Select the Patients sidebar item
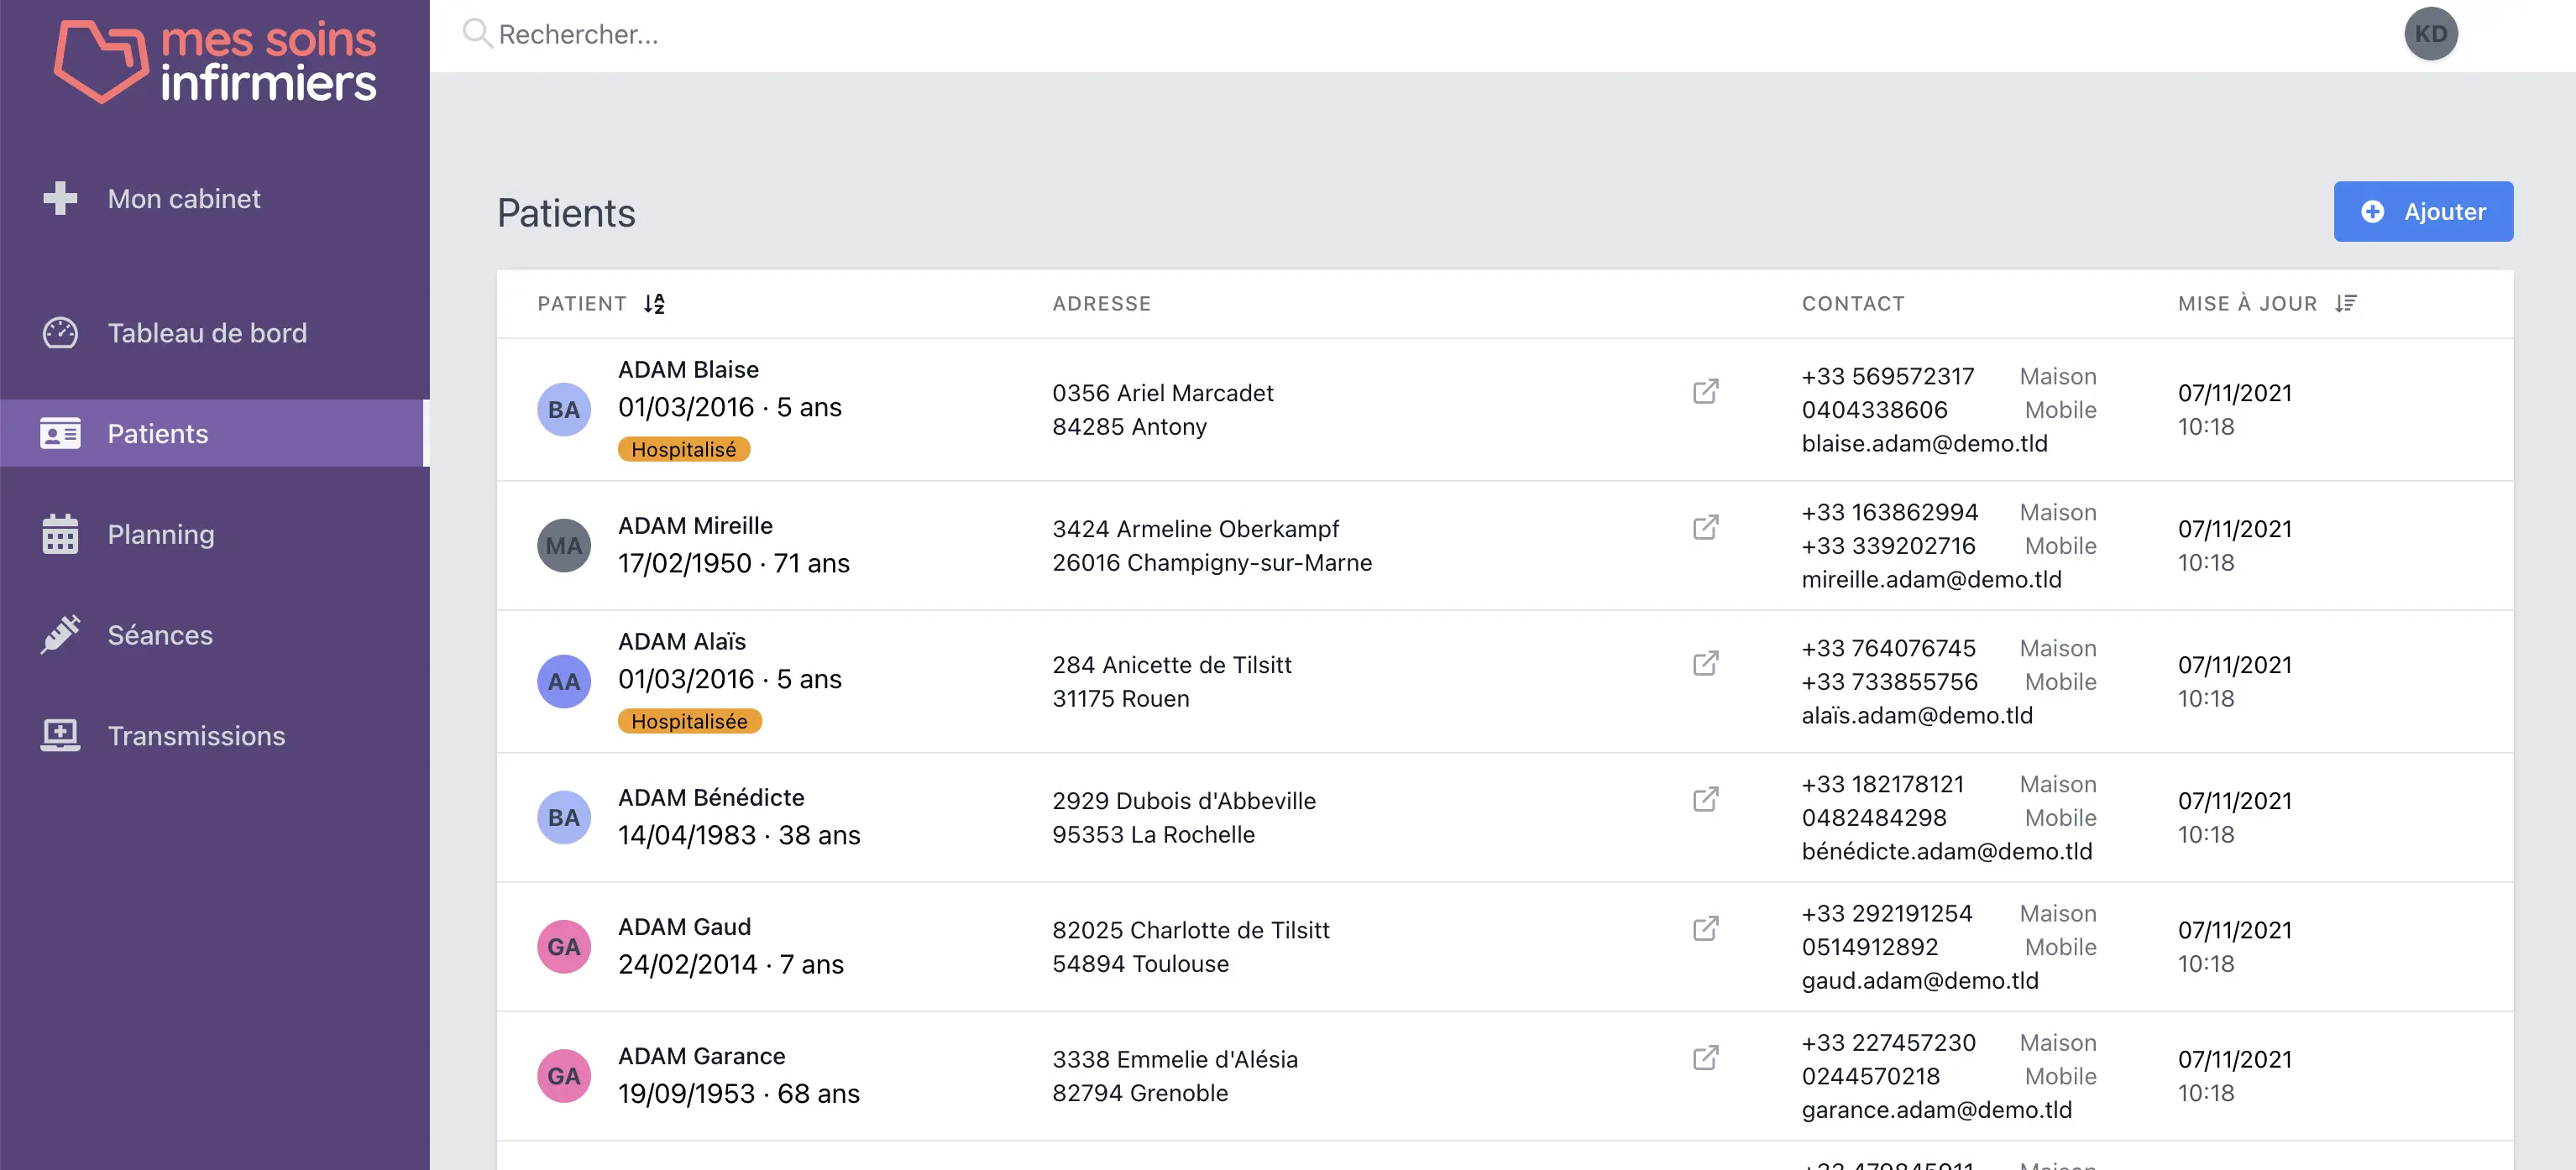This screenshot has width=2576, height=1170. (215, 433)
